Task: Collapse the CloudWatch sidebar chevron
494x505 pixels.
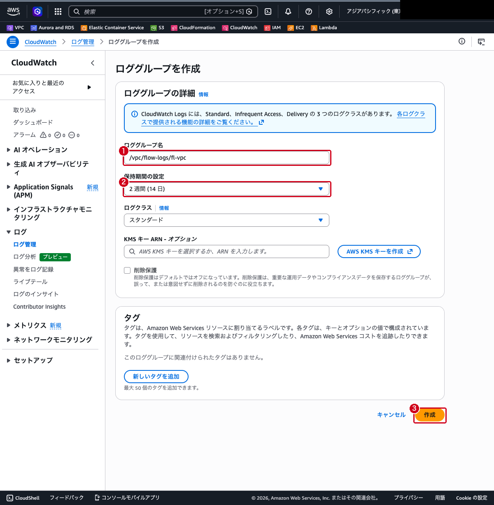Action: [93, 63]
